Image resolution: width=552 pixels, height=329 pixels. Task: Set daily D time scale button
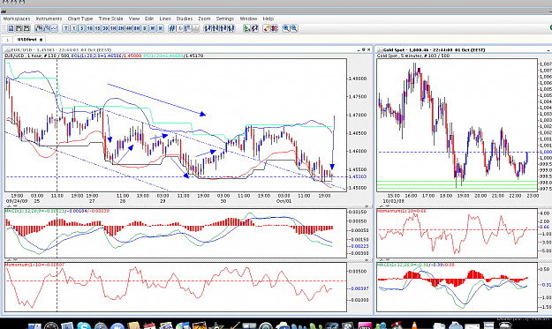[x=144, y=28]
